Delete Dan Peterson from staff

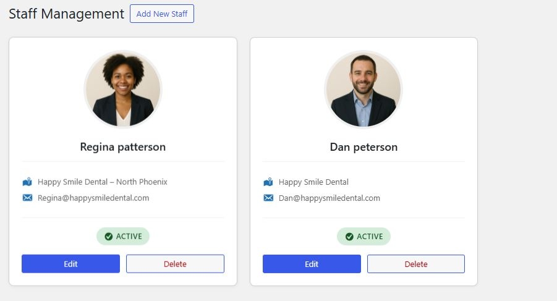click(x=416, y=264)
